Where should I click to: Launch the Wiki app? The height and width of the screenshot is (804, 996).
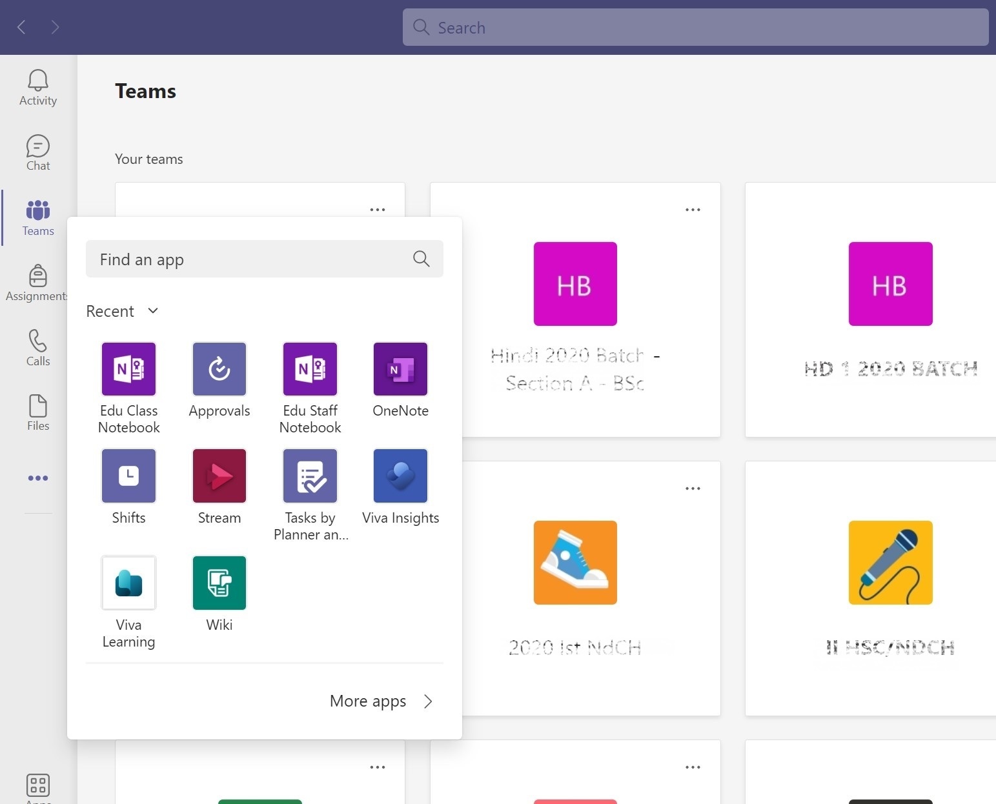pyautogui.click(x=219, y=583)
